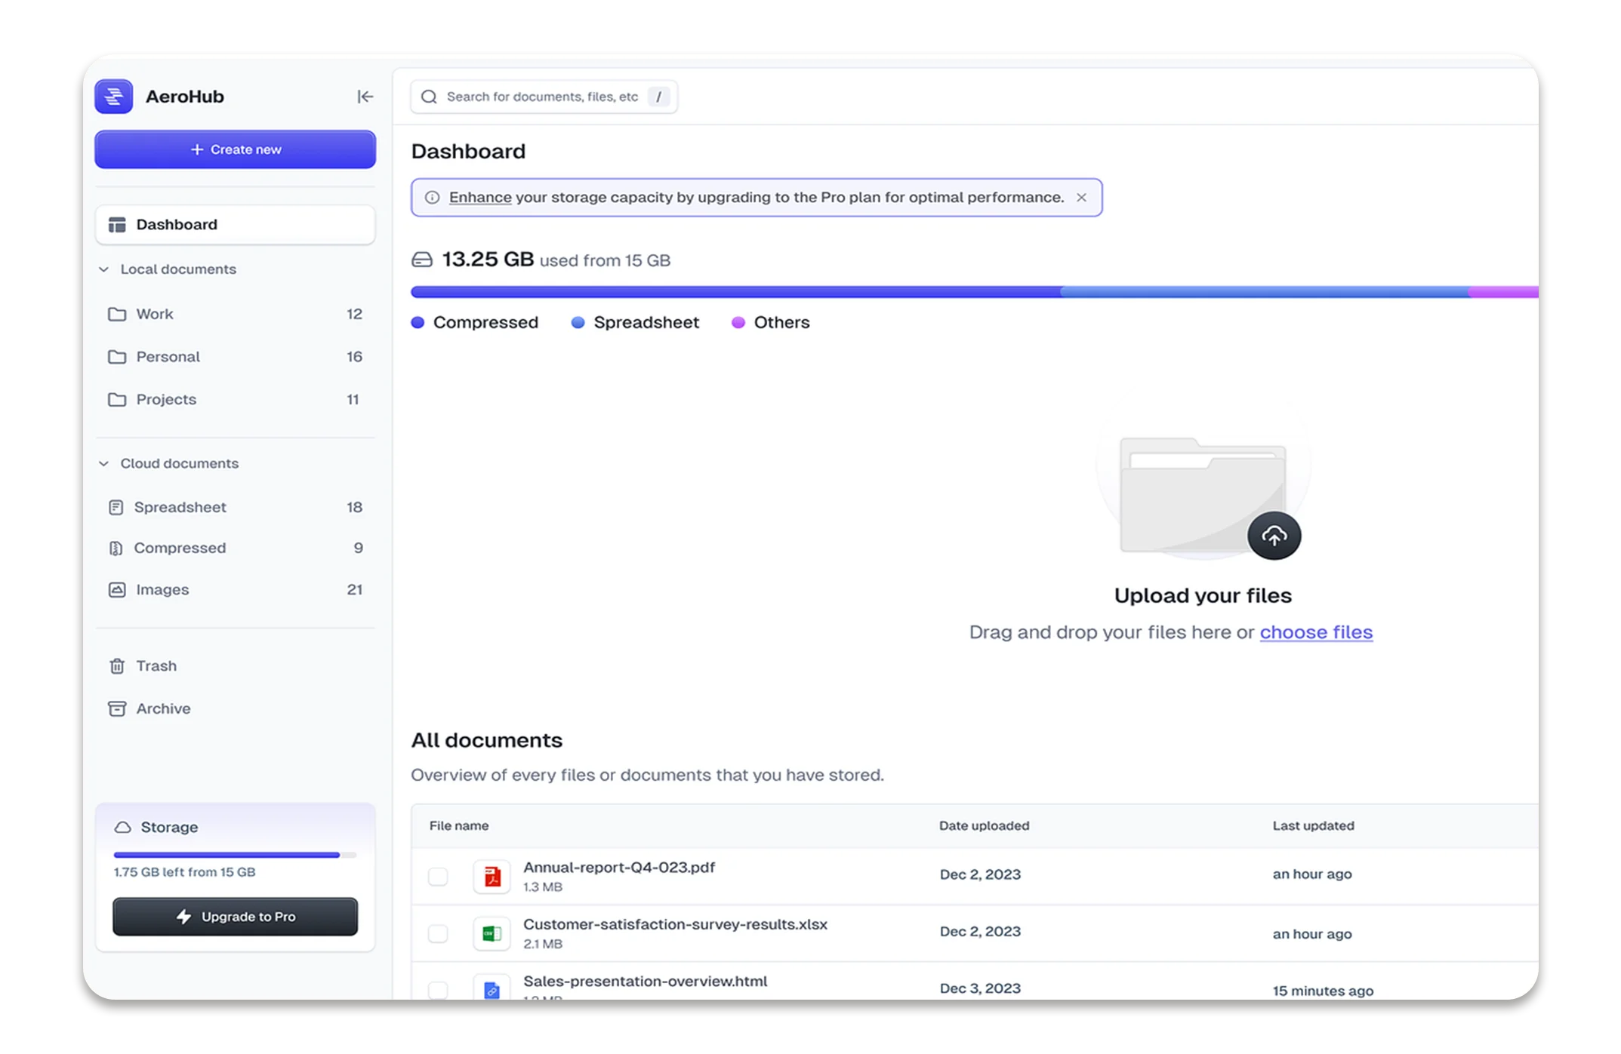Open the Archive section

coord(162,708)
